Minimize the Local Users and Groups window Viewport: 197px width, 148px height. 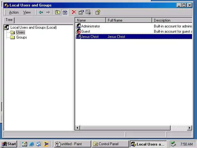tap(179, 5)
